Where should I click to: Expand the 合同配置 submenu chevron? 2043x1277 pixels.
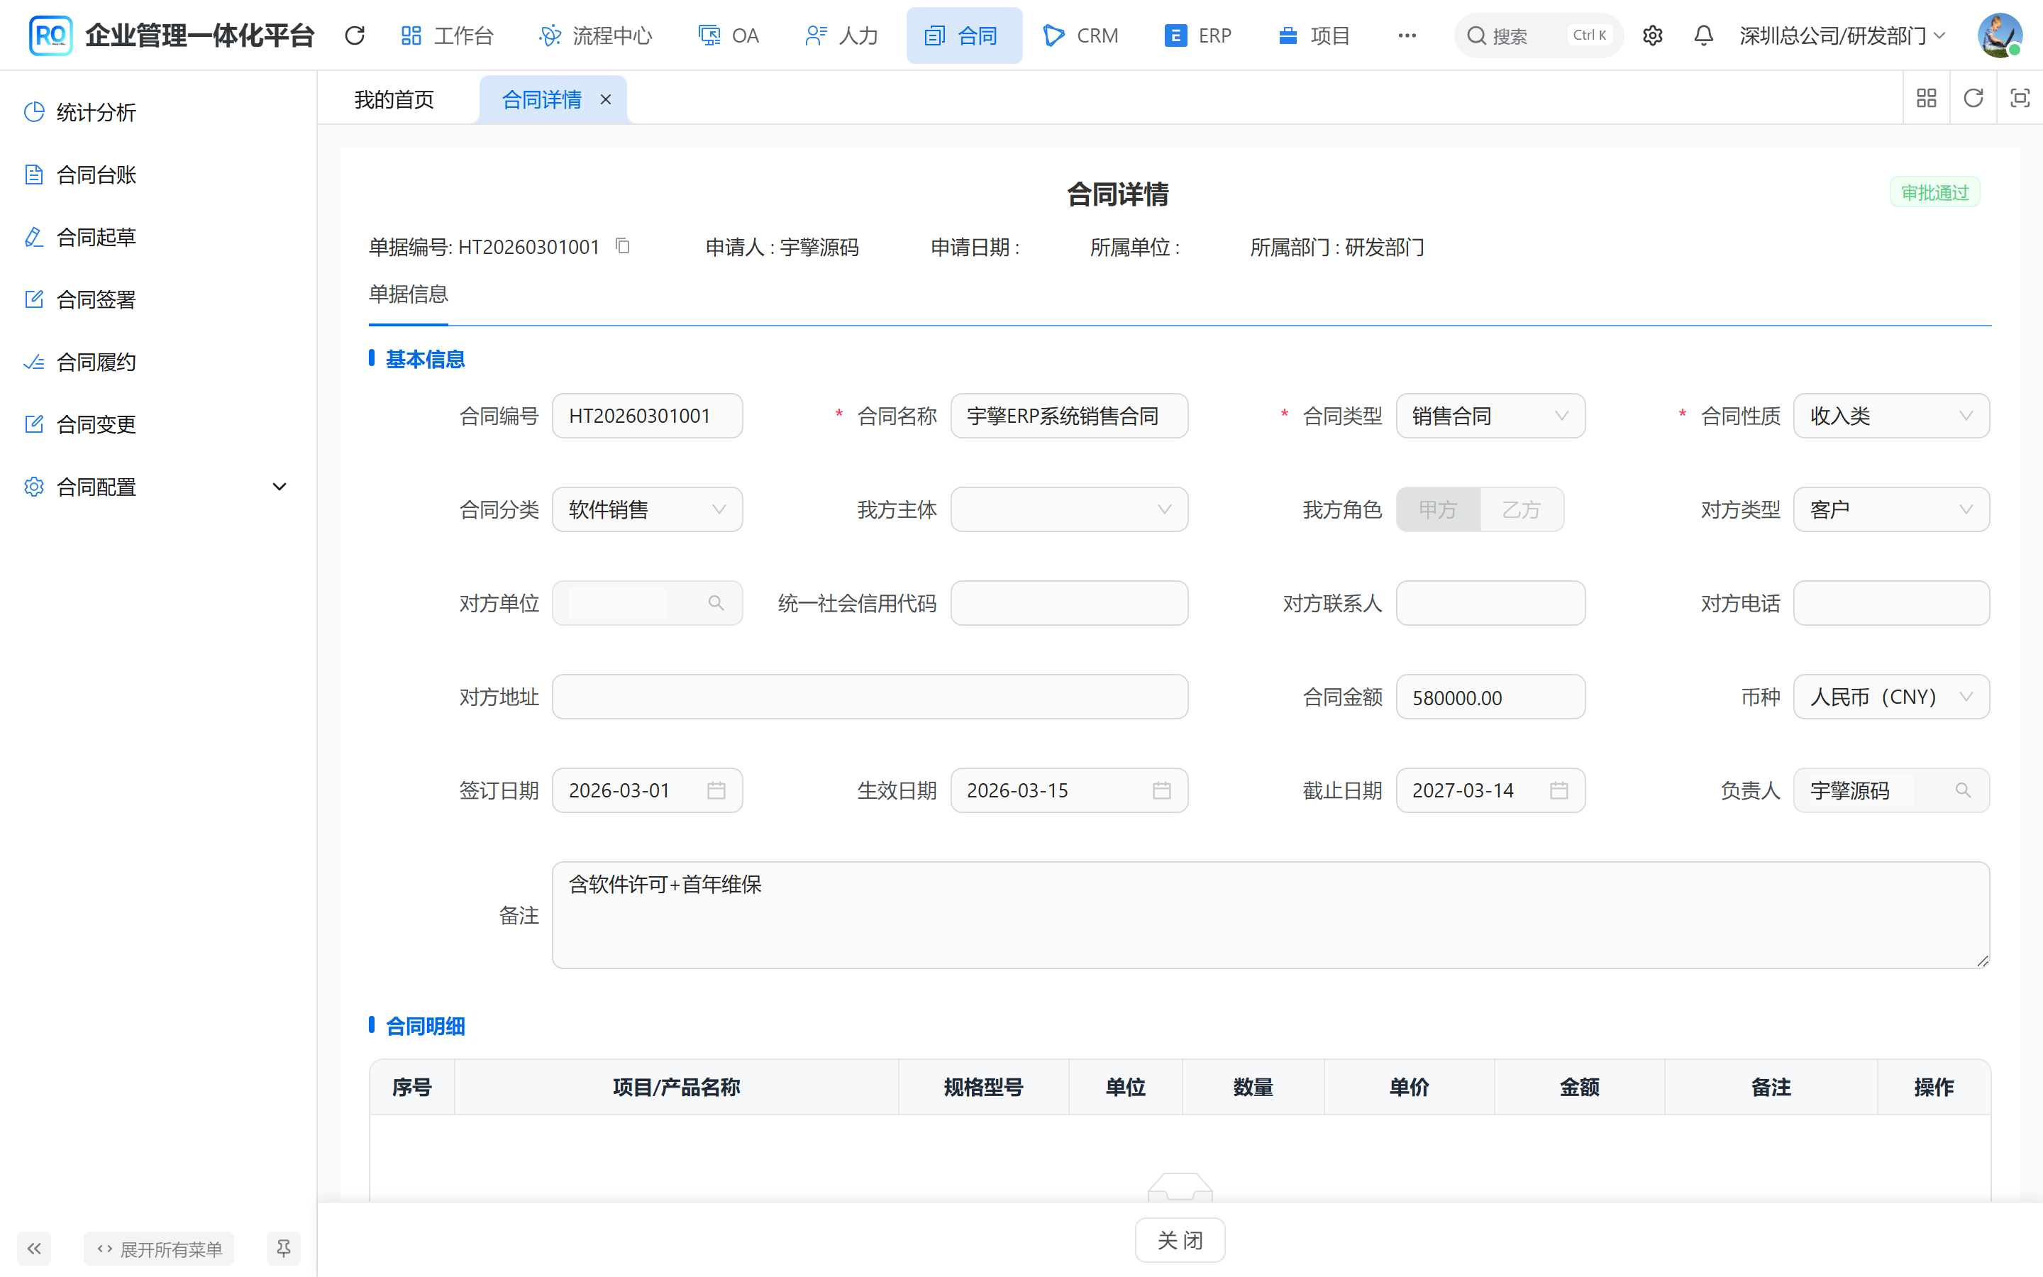(279, 487)
